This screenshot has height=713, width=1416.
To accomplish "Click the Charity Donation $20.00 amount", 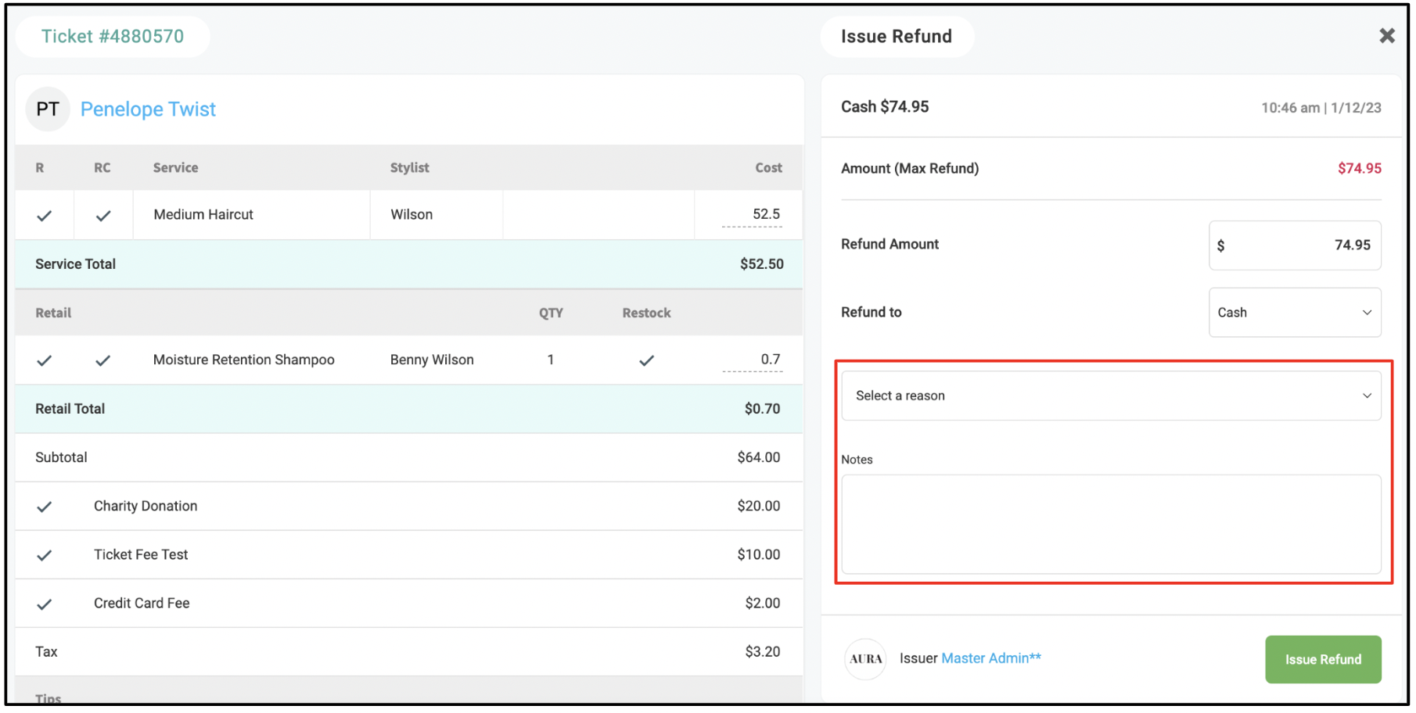I will [x=758, y=506].
